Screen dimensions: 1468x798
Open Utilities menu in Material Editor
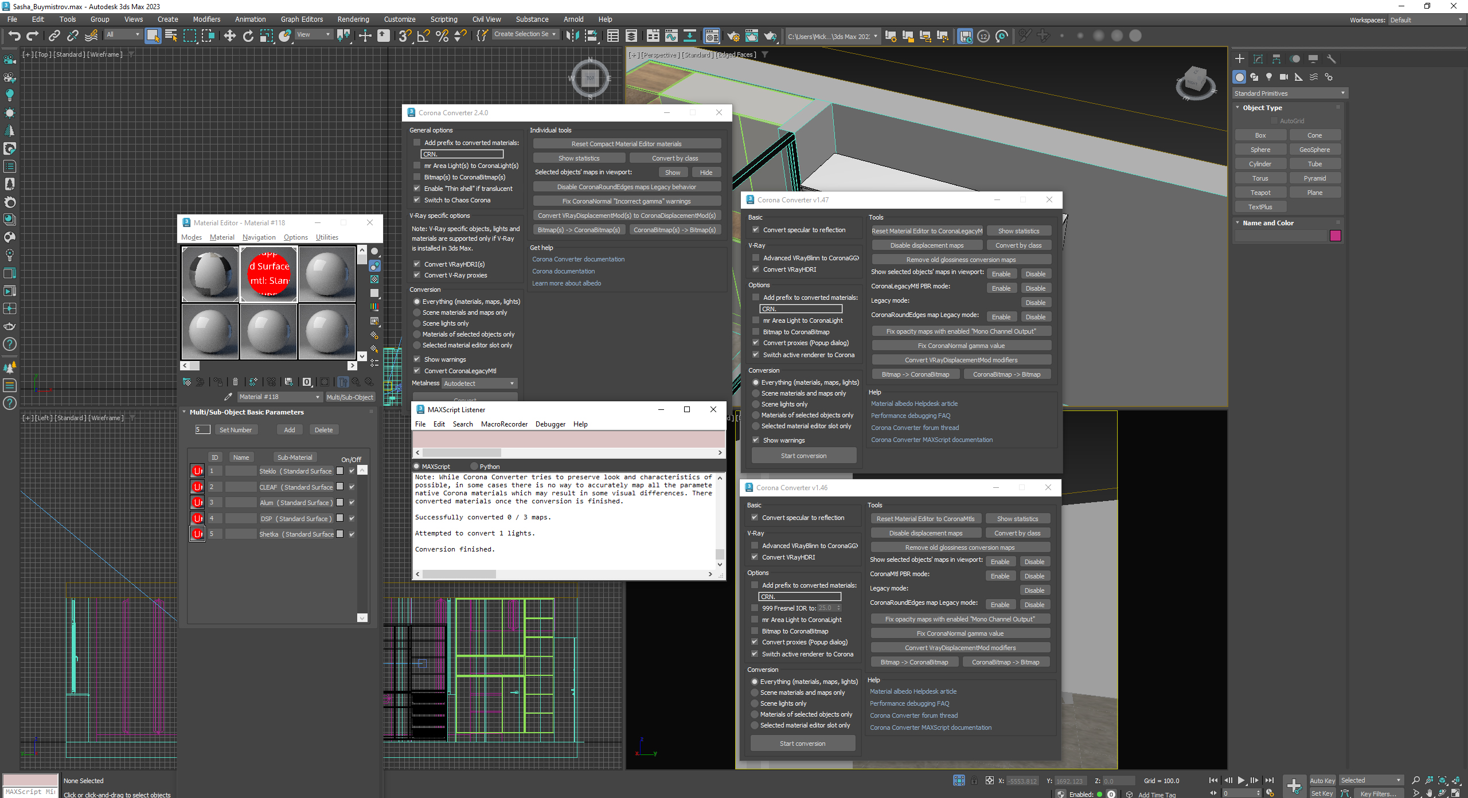point(327,237)
